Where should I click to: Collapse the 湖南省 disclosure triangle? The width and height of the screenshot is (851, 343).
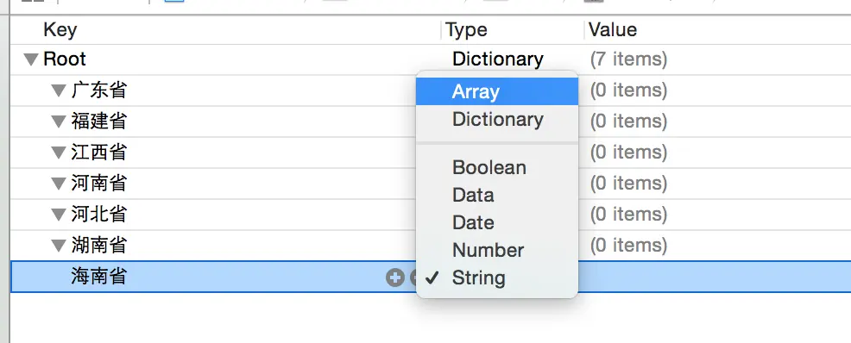[59, 246]
